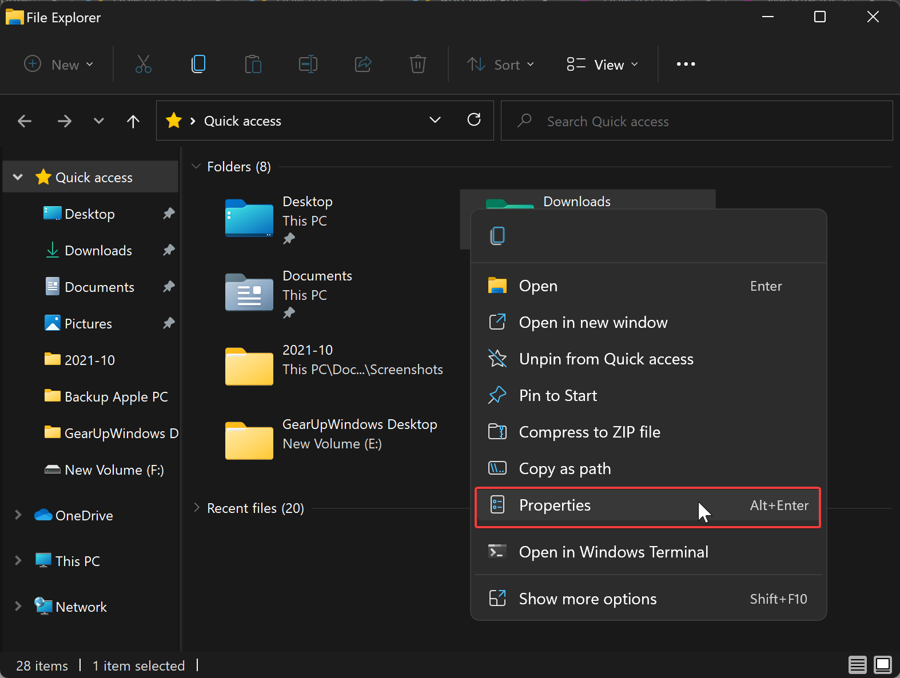900x678 pixels.
Task: Click 'This PC\Doc...\Screenshots' path text
Action: pos(363,369)
